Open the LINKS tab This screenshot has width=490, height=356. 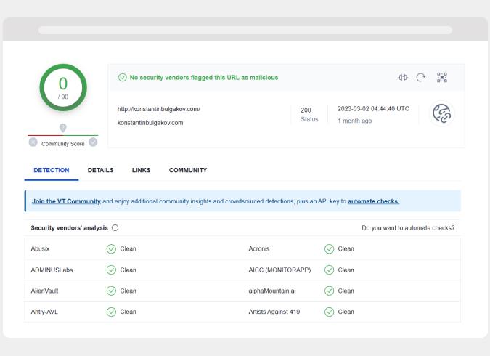[141, 170]
